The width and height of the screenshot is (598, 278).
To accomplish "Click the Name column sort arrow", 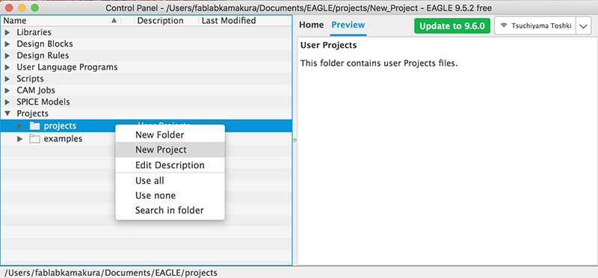I will pyautogui.click(x=114, y=21).
